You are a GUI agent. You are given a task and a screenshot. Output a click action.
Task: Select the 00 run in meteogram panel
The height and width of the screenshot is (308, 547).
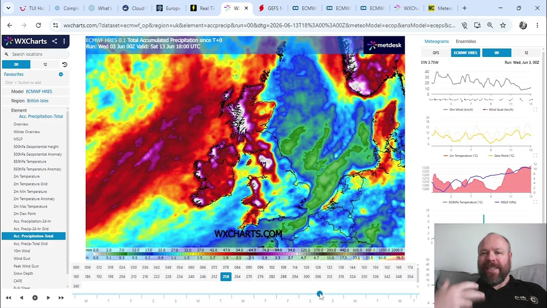[x=497, y=53]
